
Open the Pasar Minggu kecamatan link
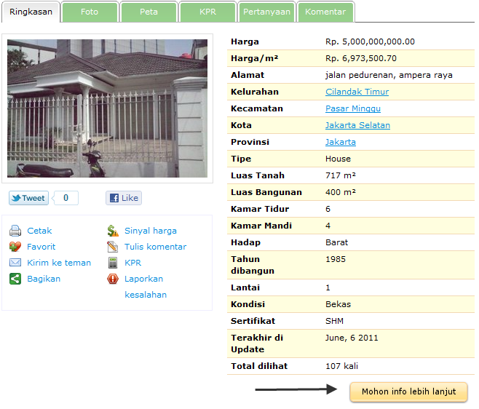tap(353, 108)
